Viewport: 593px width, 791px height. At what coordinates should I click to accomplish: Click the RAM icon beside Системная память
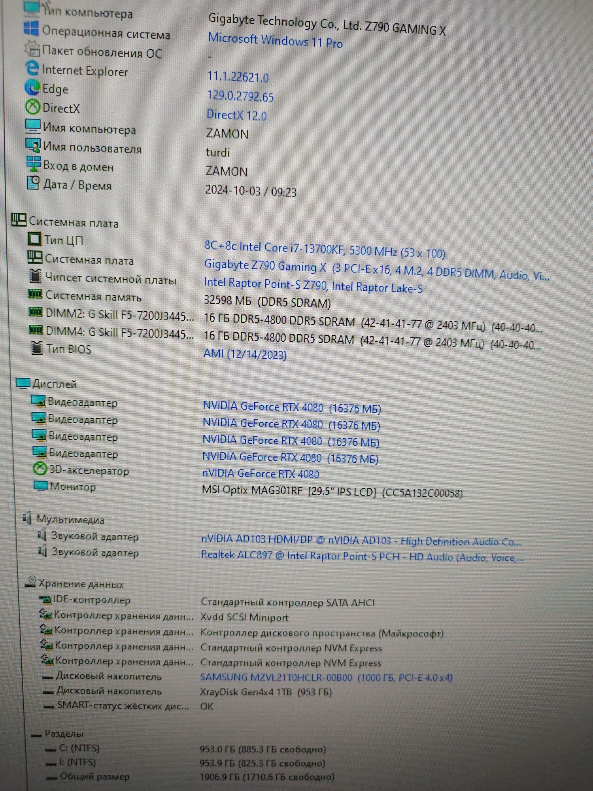pos(35,294)
